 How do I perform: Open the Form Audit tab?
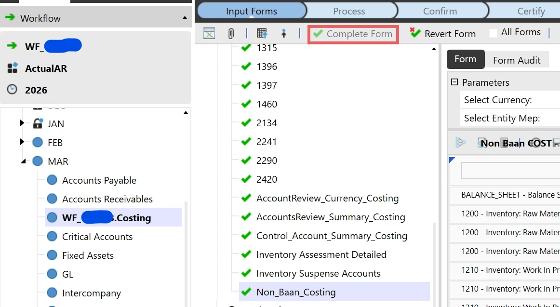[517, 60]
